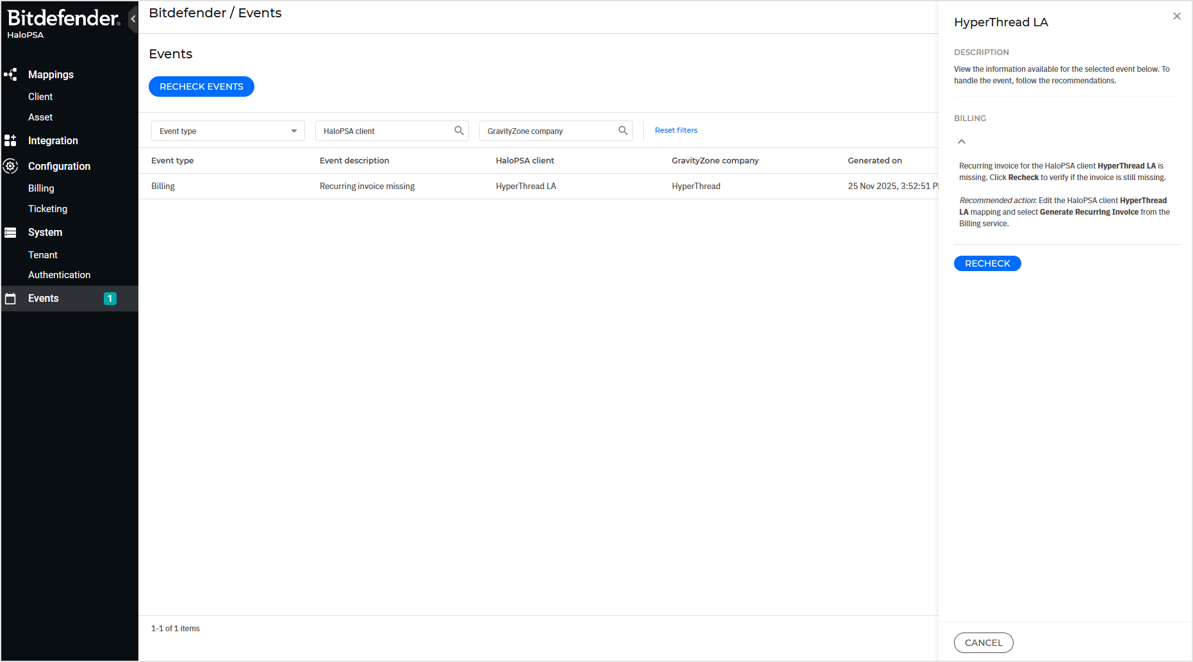Click the Events calendar icon
The width and height of the screenshot is (1193, 662).
pos(10,299)
